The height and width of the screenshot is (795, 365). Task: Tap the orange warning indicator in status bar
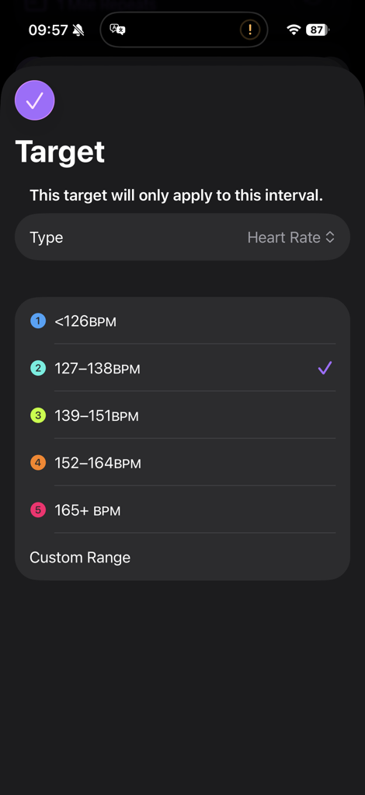(x=249, y=30)
